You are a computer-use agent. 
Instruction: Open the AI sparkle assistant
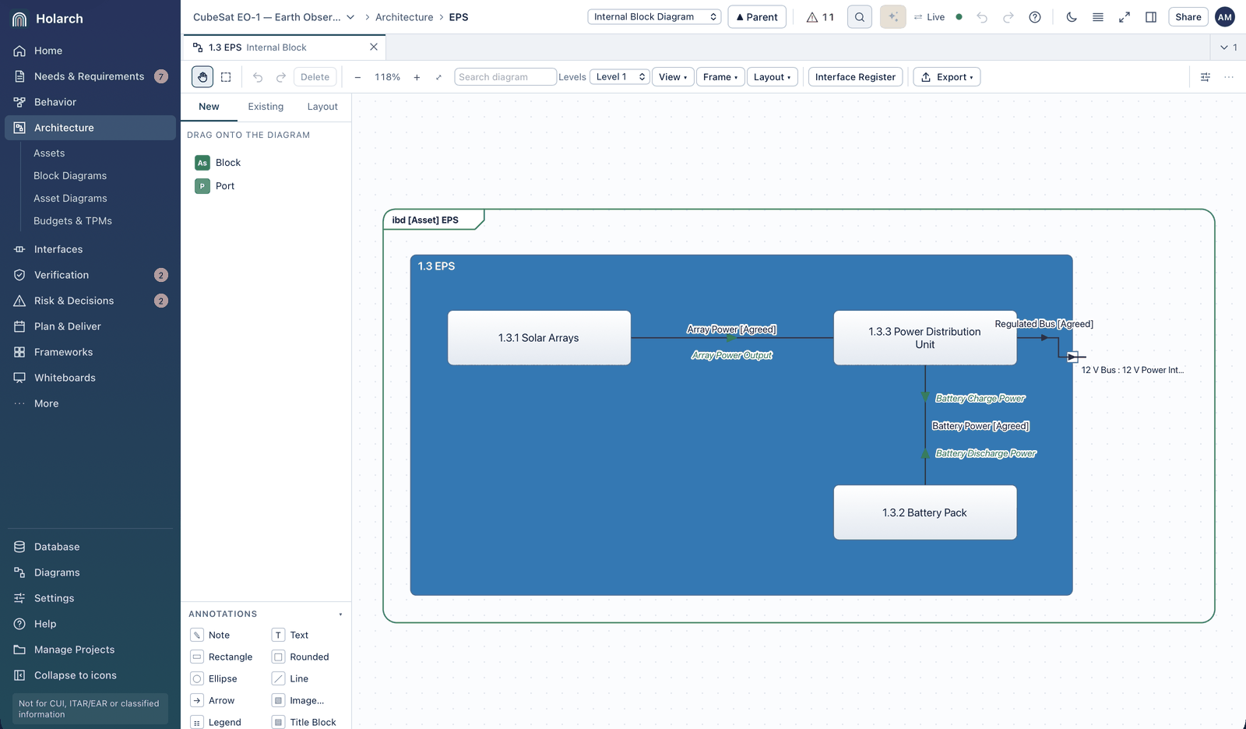[893, 17]
